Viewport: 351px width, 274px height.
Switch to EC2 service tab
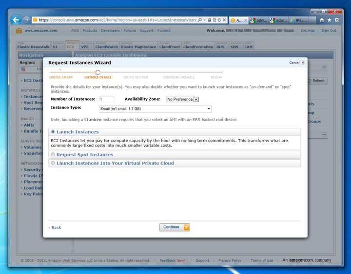pos(72,45)
